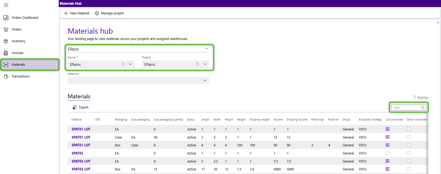This screenshot has width=441, height=174.
Task: Clear the Owner field with X icon
Action: (123, 64)
